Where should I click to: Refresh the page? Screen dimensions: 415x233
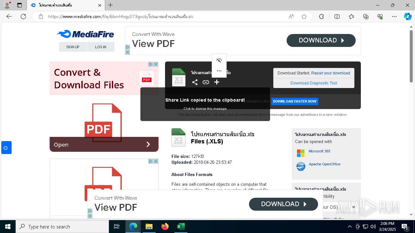pyautogui.click(x=23, y=17)
